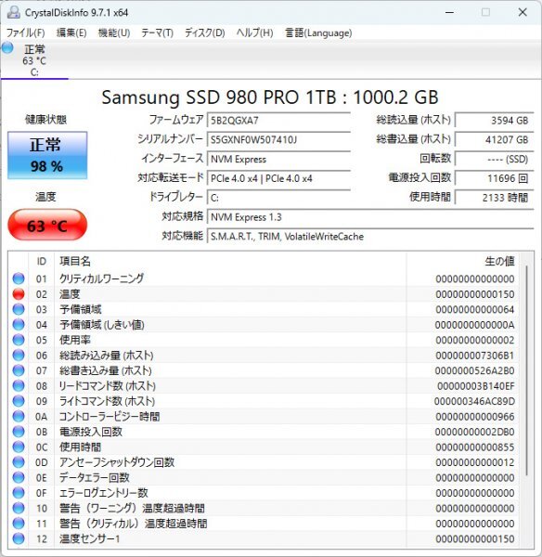This screenshot has height=557, width=542.
Task: Click the red 63 °C temperature button
Action: 47,226
